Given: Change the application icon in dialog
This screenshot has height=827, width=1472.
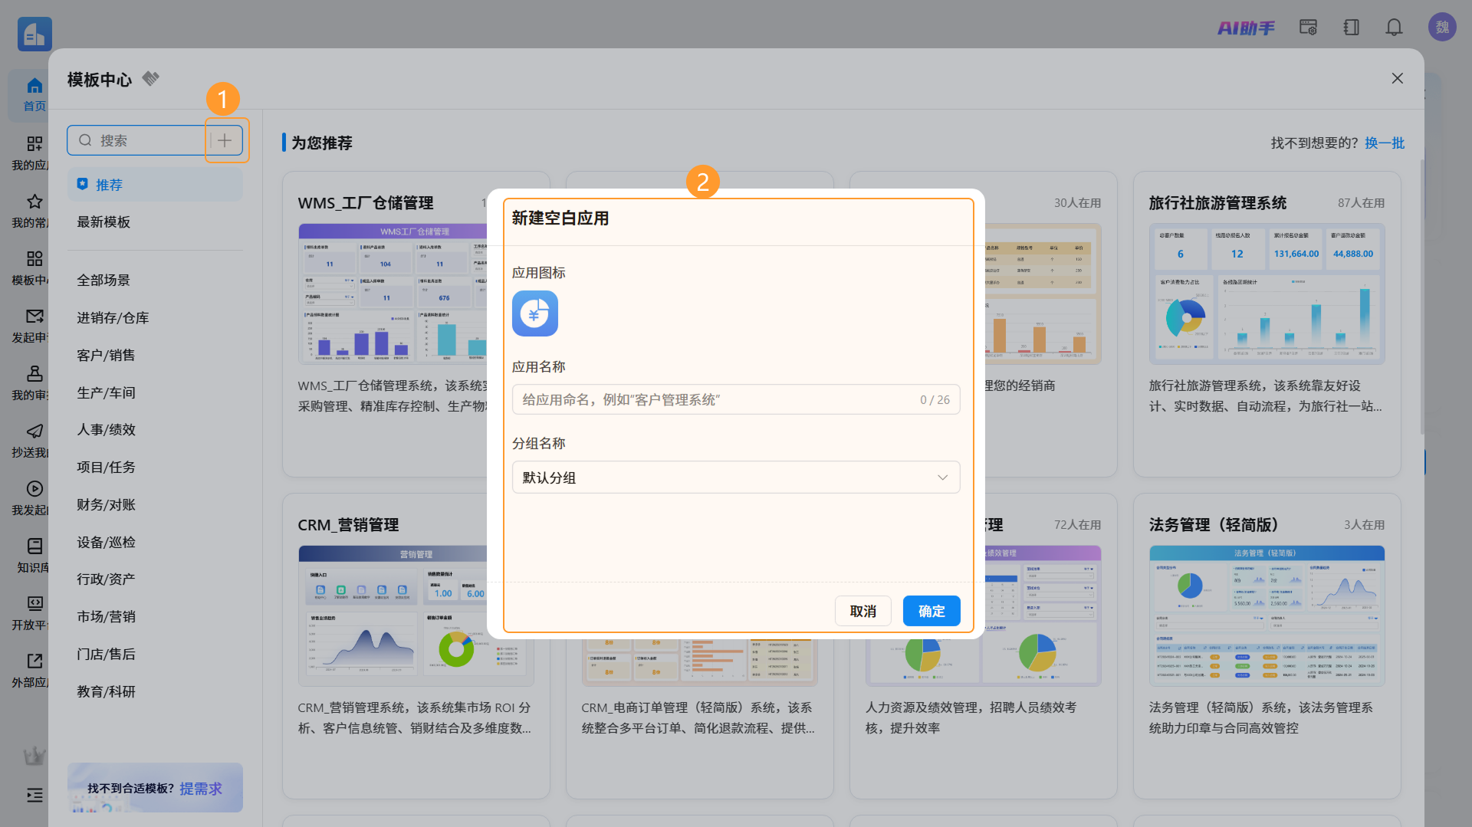Looking at the screenshot, I should click(535, 313).
